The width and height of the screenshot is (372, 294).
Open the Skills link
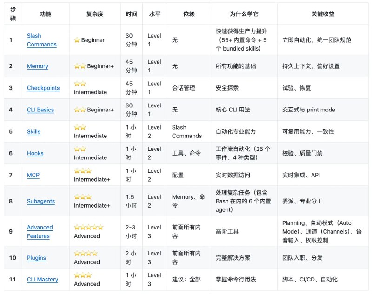[33, 131]
